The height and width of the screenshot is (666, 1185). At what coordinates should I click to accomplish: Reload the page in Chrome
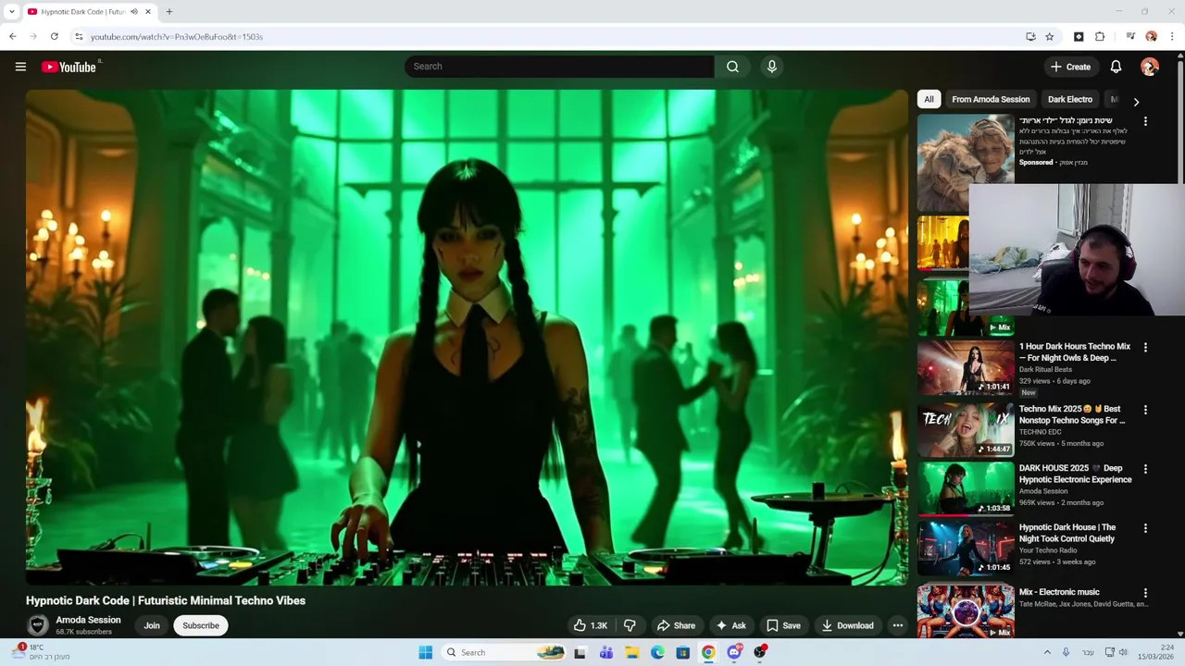(54, 36)
